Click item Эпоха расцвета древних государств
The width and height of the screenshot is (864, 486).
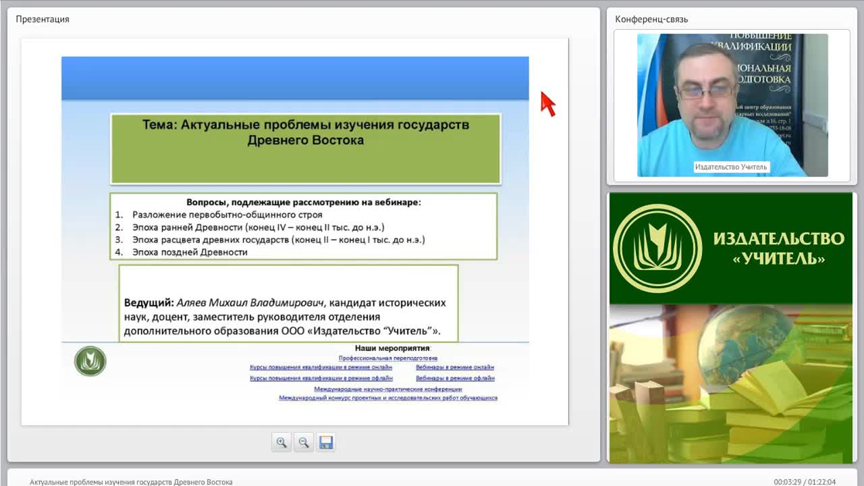coord(279,240)
